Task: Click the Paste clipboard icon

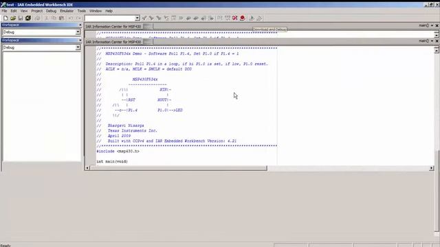Action: tap(61, 19)
